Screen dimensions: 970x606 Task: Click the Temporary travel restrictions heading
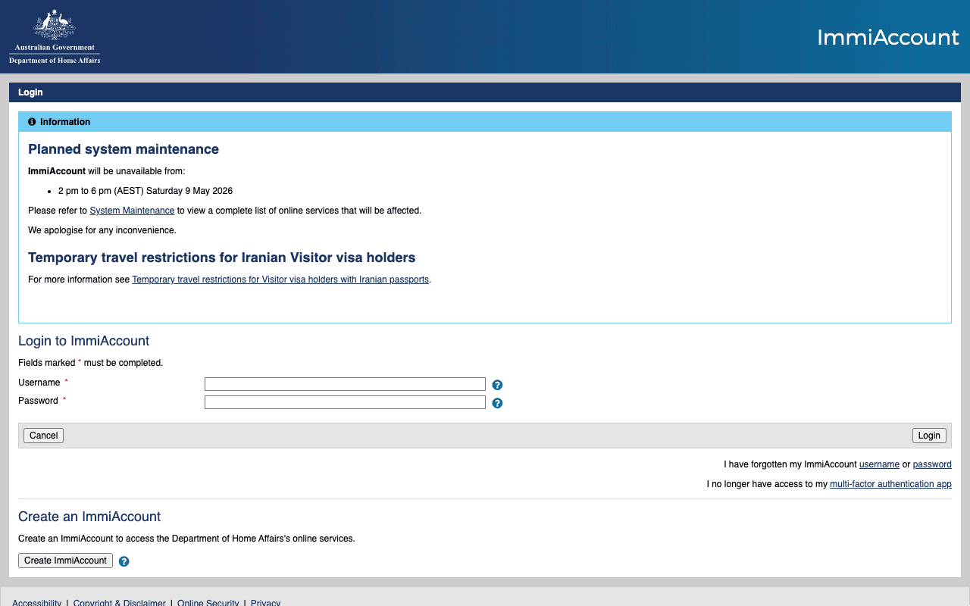tap(222, 258)
